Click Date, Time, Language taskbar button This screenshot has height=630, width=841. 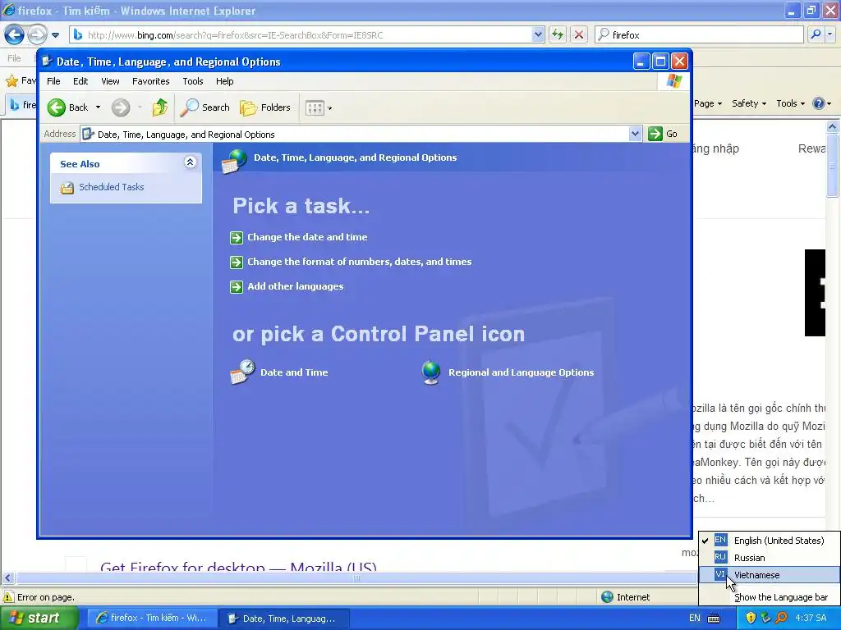coord(284,619)
